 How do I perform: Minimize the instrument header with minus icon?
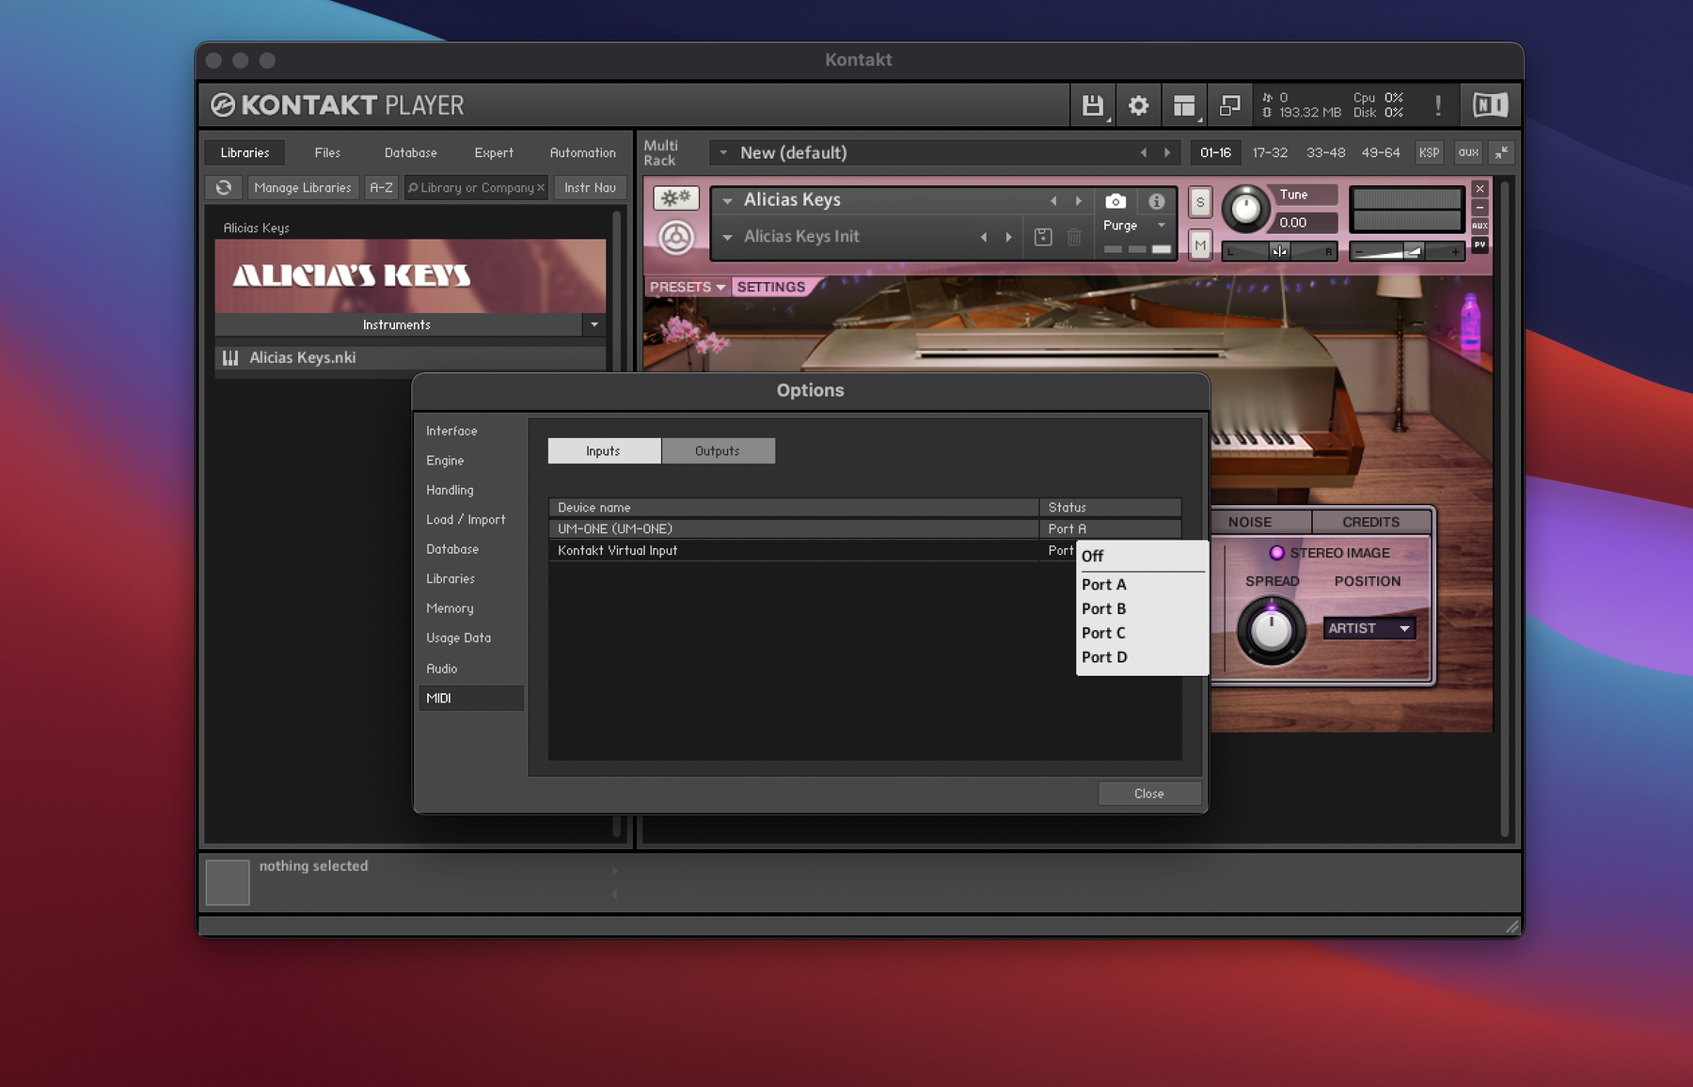1479,207
